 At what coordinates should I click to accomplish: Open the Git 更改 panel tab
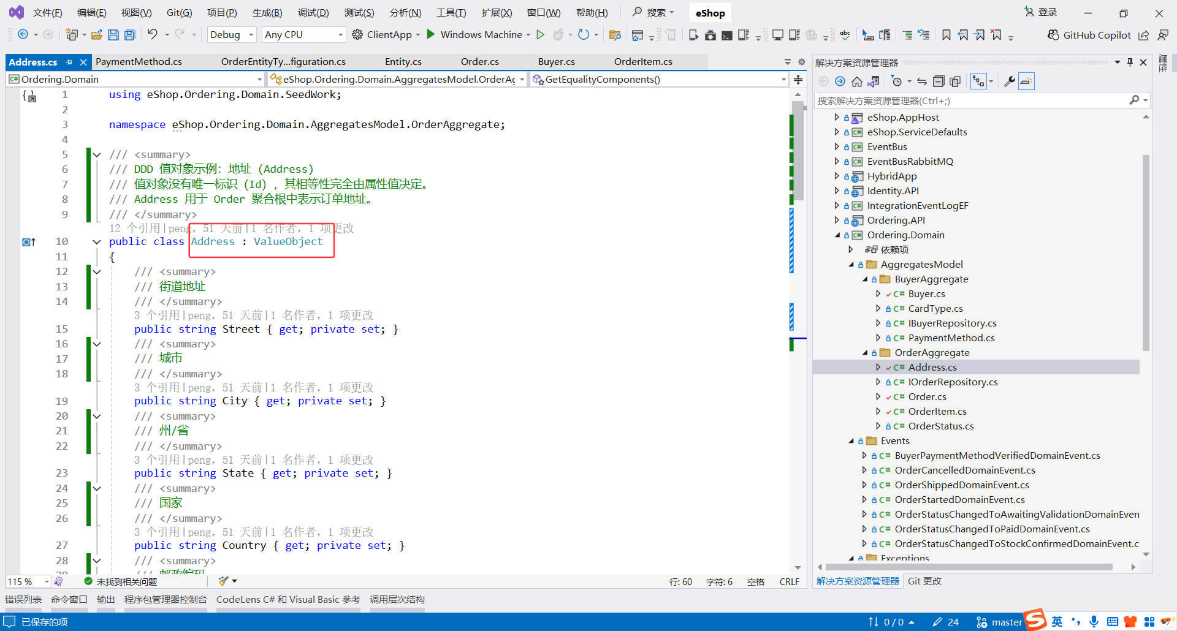[924, 581]
